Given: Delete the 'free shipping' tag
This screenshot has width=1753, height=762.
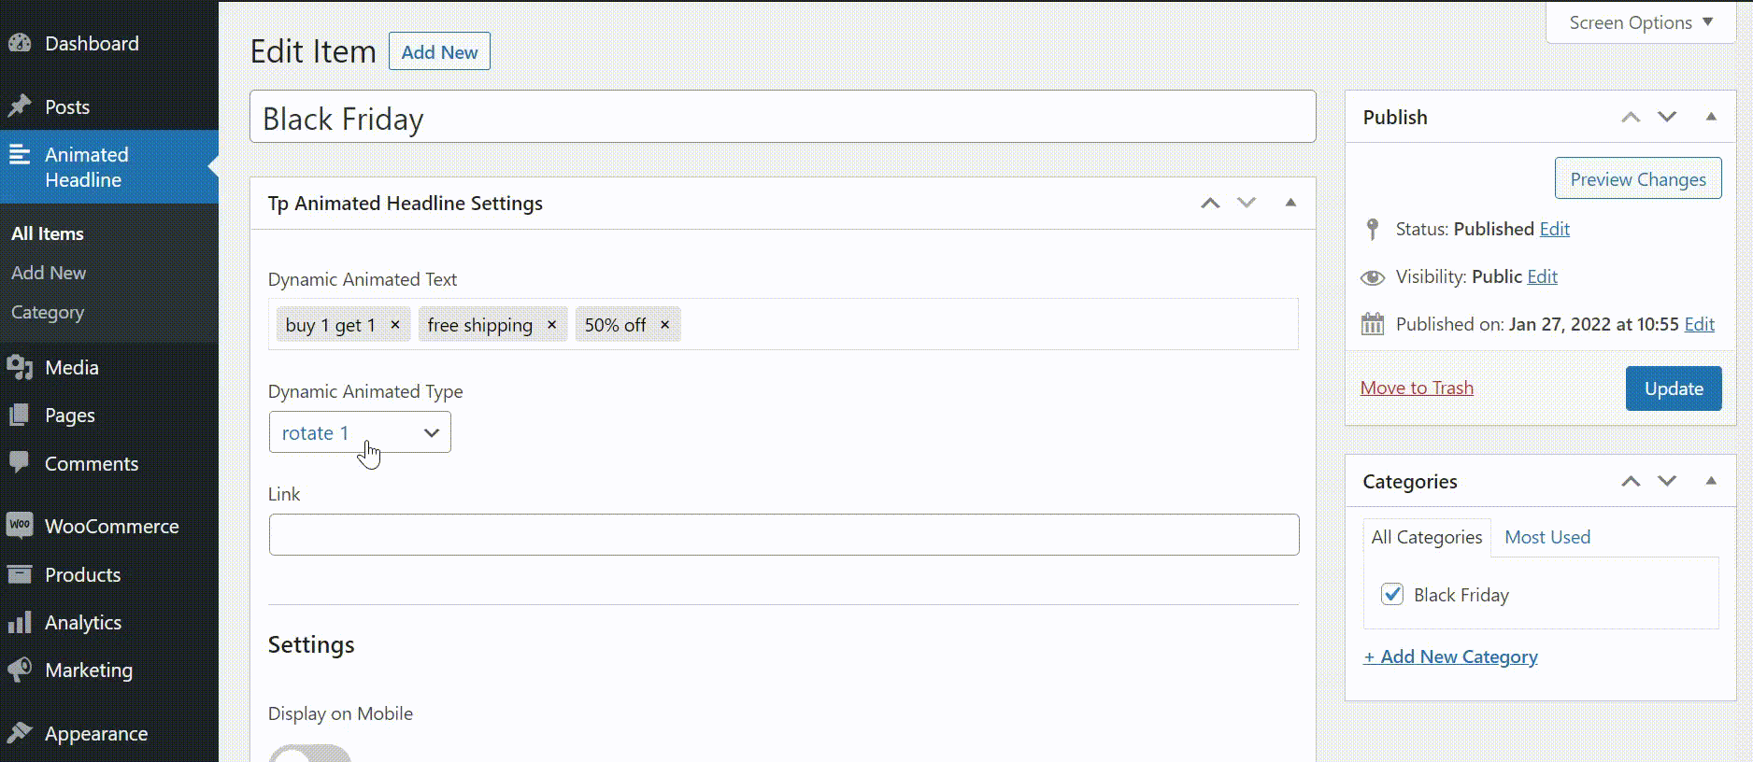Looking at the screenshot, I should coord(552,325).
